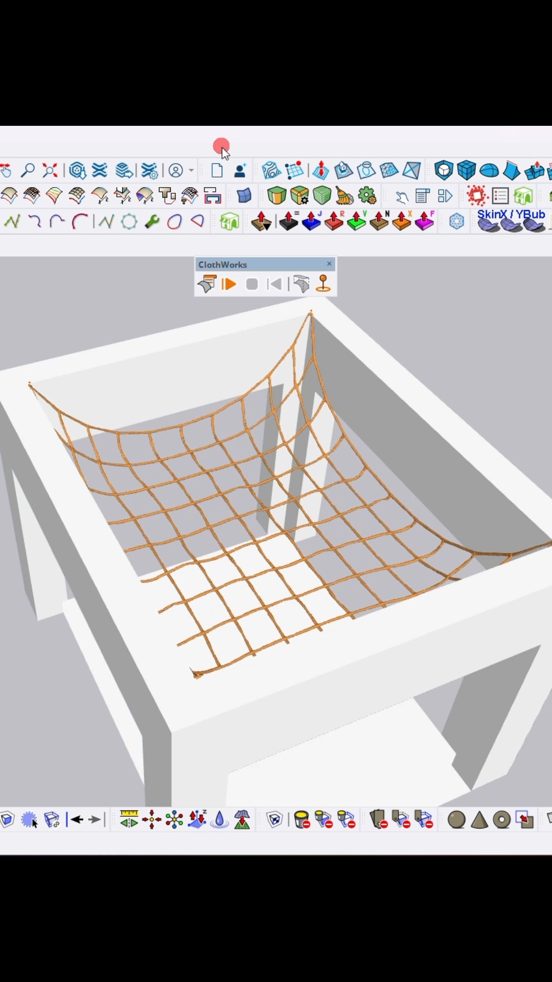Click the Zoom Extents tool
The image size is (552, 982).
coord(50,170)
